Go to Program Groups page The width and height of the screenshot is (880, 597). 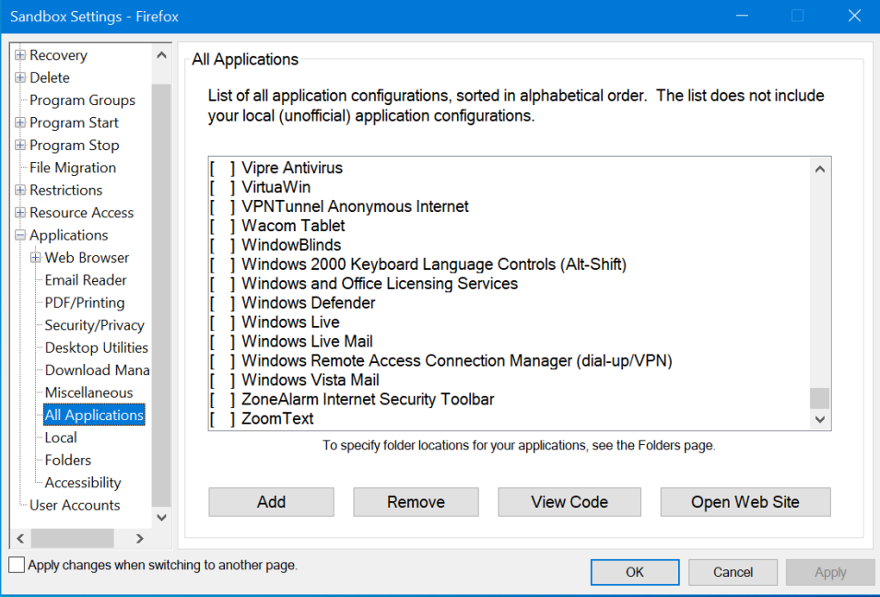[x=83, y=100]
